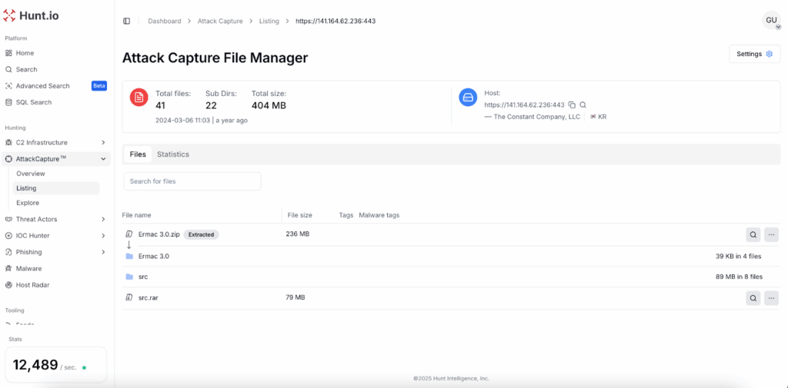Click the Threat Actors mask icon
The image size is (788, 388).
pos(8,219)
